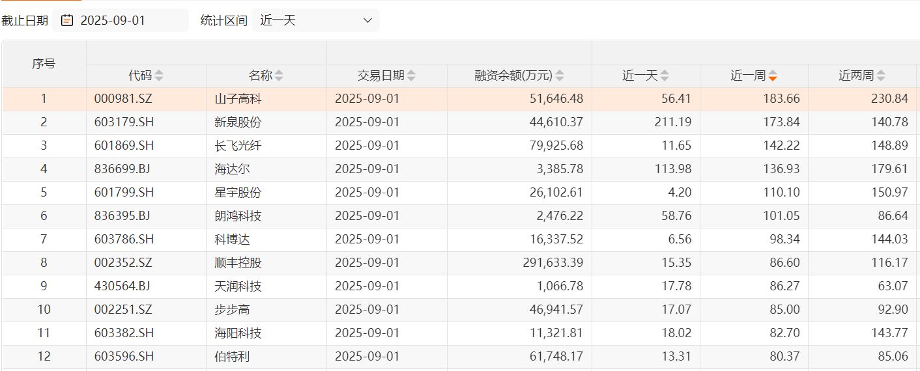This screenshot has height=371, width=920.
Task: Sort by 近两周 column sort icon
Action: pos(881,76)
